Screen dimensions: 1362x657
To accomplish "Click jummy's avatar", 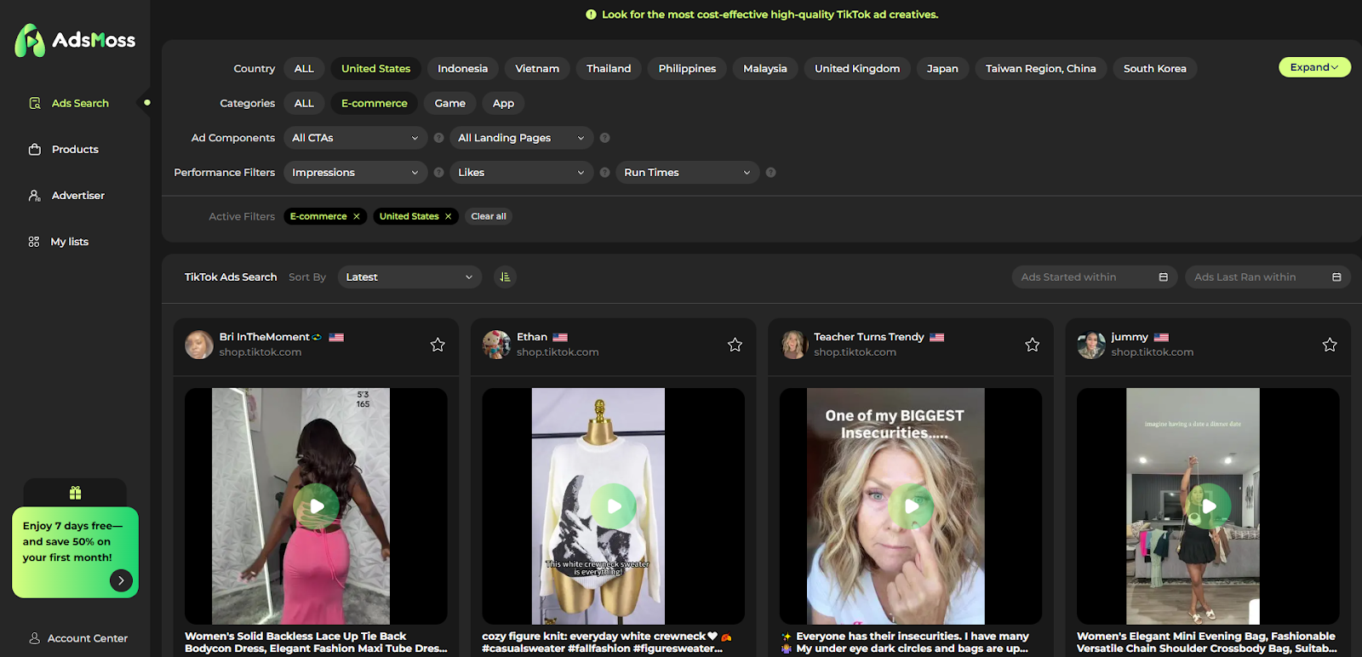I will pos(1091,345).
